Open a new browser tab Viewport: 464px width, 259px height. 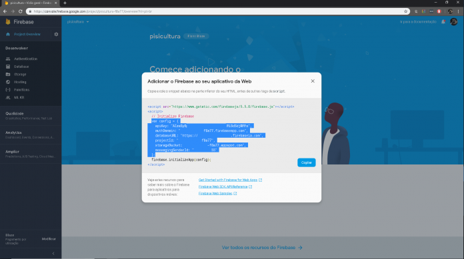pos(65,3)
